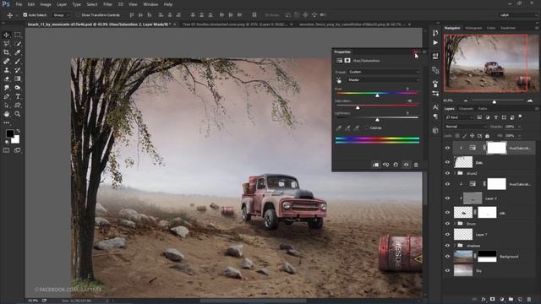The image size is (541, 304).
Task: Open the Image menu
Action: [x=46, y=4]
